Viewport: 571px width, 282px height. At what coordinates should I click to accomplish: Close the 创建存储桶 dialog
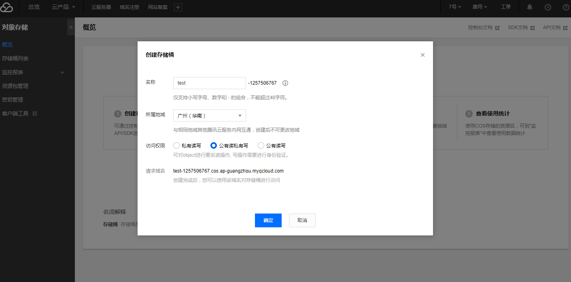point(422,55)
